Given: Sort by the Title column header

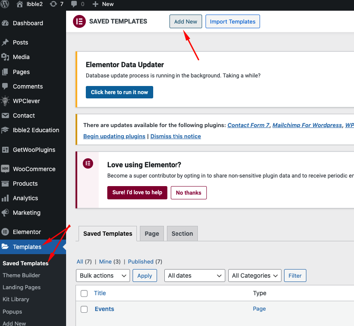Looking at the screenshot, I should pos(100,293).
